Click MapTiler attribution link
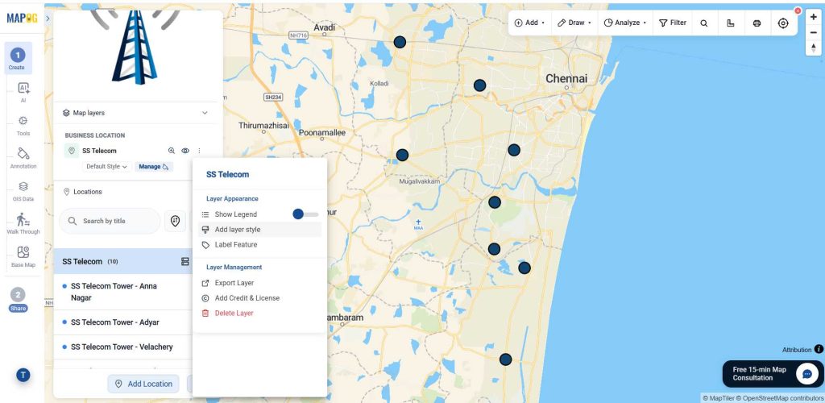 point(718,398)
